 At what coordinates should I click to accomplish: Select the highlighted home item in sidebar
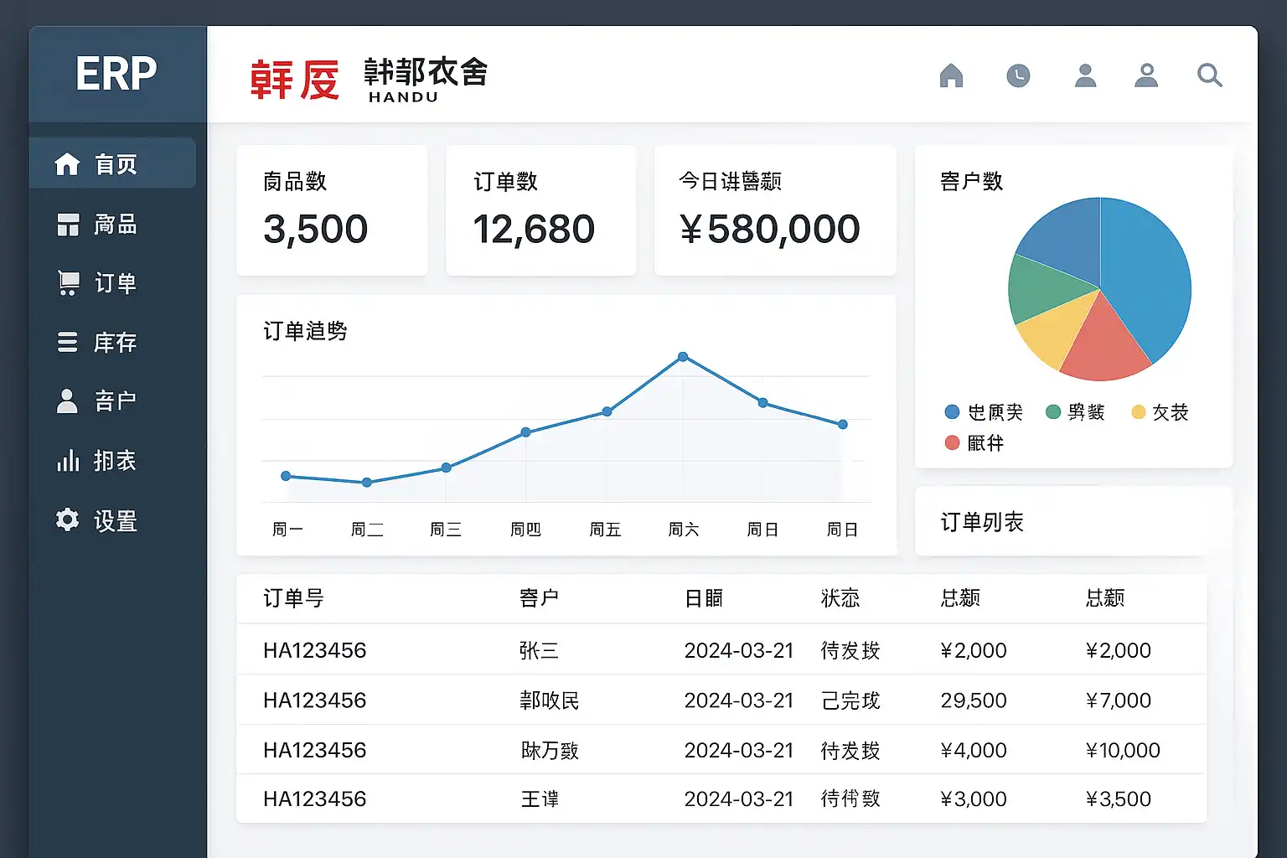[113, 164]
